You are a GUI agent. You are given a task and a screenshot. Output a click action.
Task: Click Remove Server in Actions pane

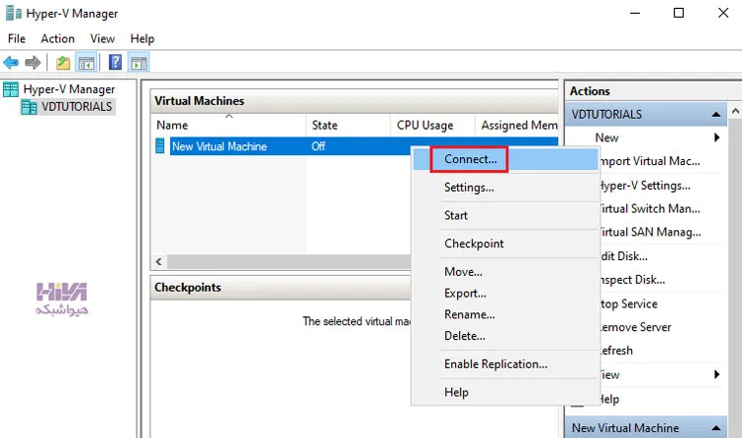pos(635,327)
